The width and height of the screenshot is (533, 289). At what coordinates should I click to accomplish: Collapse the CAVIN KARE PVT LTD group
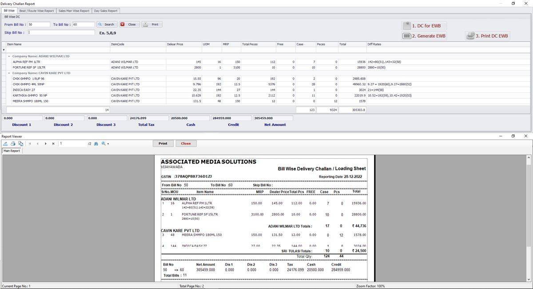click(9, 73)
